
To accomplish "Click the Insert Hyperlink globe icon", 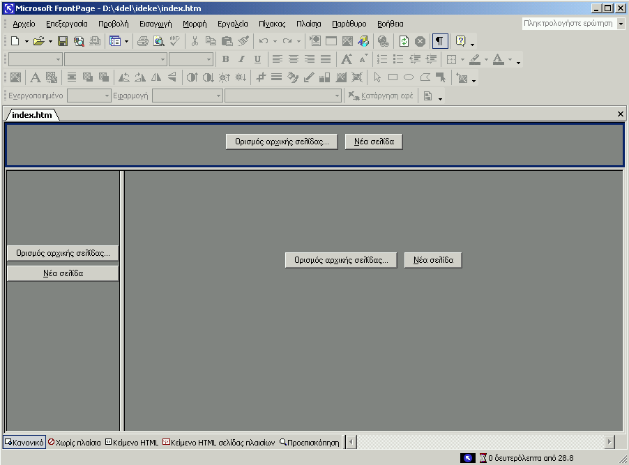I will coord(383,41).
